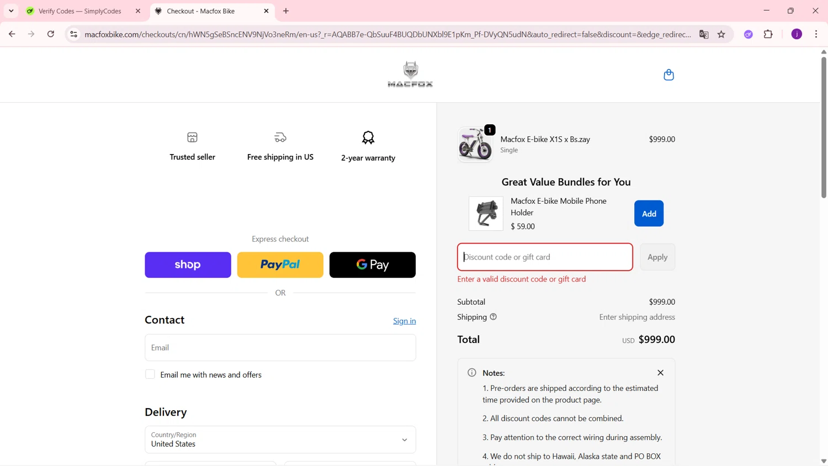Go back with browser back arrow
Screen dimensions: 828x466
12,34
